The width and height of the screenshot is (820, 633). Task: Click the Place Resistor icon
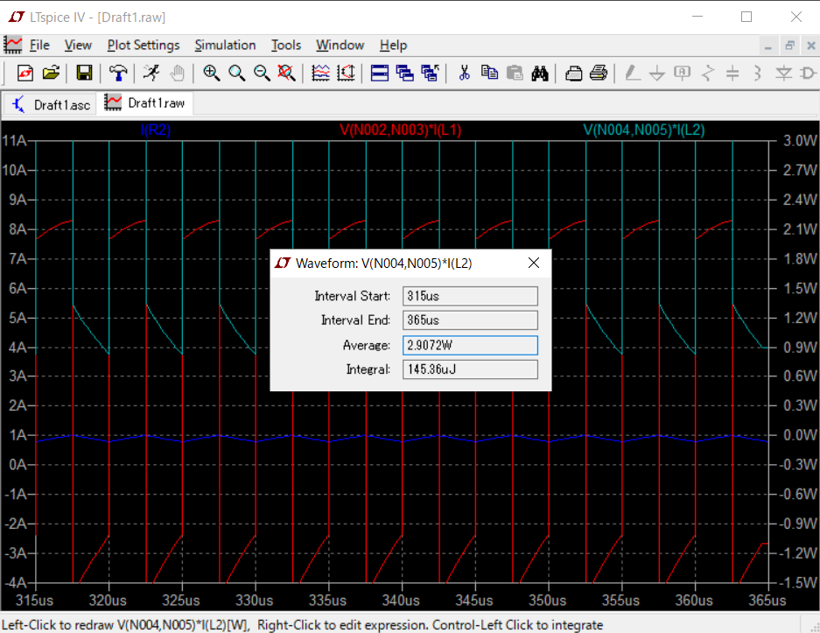coord(707,73)
